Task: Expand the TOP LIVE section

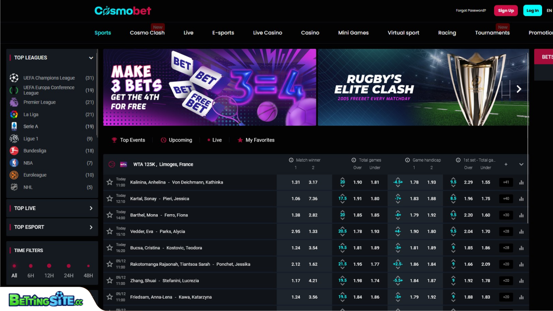Action: 91,208
